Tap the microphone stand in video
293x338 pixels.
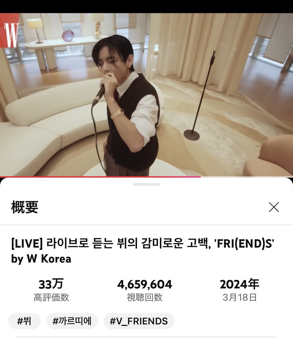click(202, 96)
